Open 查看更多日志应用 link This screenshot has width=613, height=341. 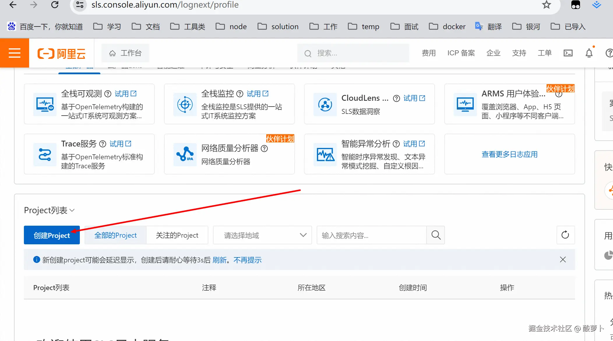(509, 154)
